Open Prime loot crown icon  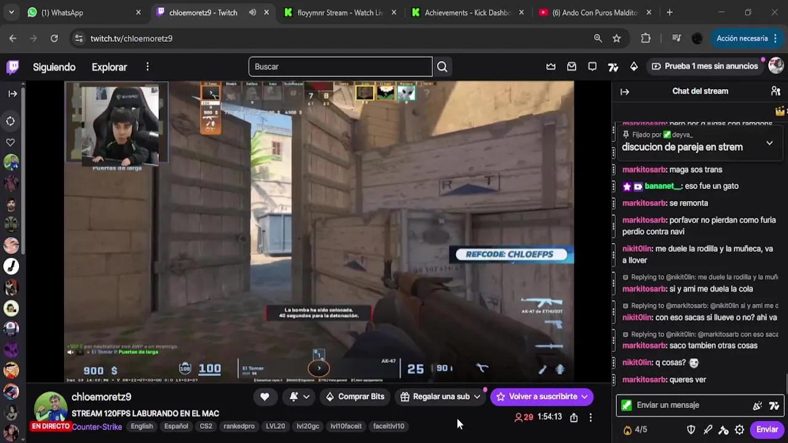(551, 66)
